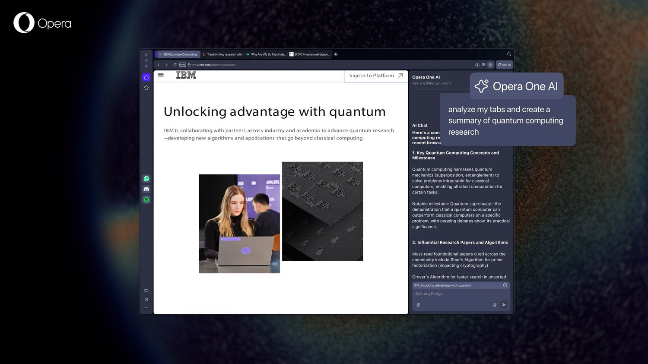Screen dimensions: 648x364
Task: Click the Grover's Algorithm line in chat
Action: (459, 277)
